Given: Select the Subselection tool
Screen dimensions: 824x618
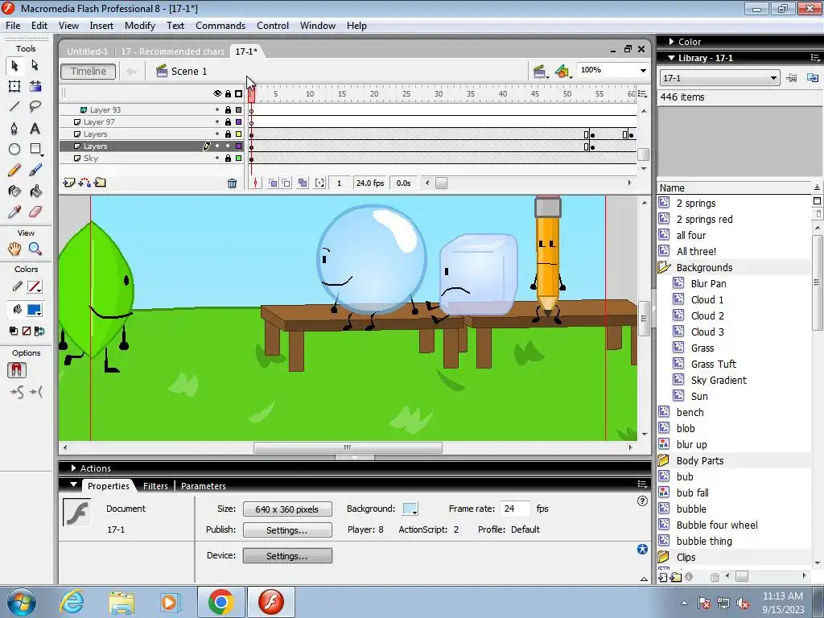Looking at the screenshot, I should click(35, 65).
